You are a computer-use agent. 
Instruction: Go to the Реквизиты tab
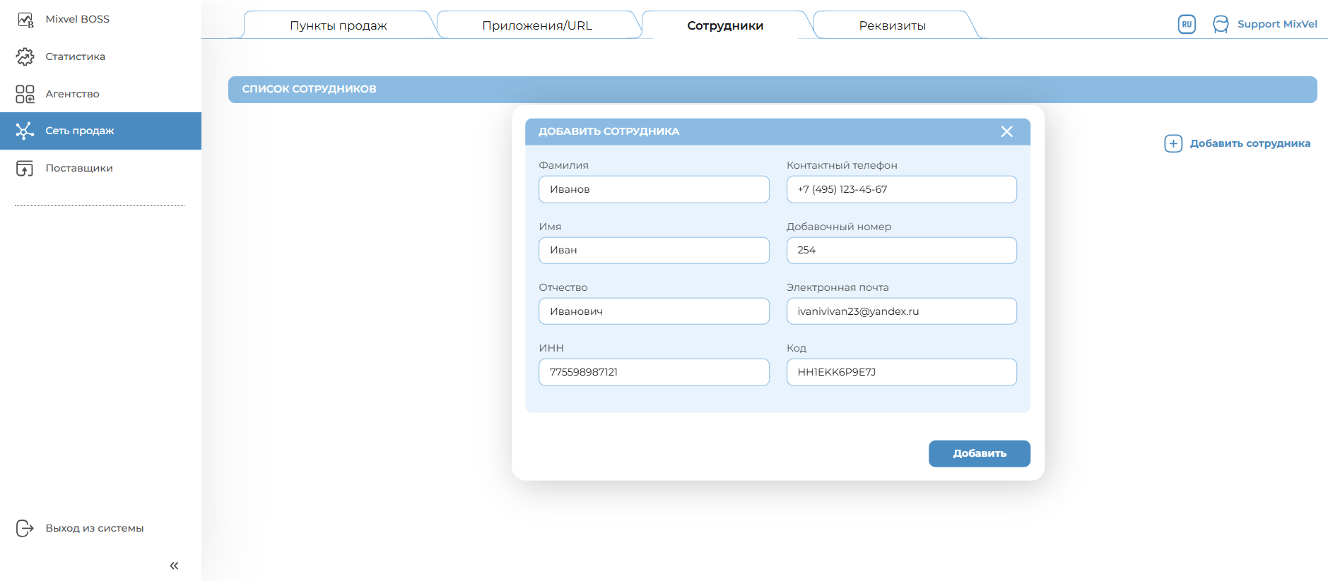click(892, 25)
